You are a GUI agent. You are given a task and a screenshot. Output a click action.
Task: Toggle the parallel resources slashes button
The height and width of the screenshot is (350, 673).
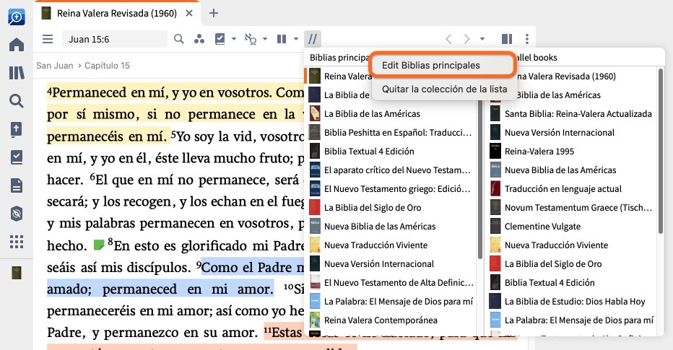313,39
